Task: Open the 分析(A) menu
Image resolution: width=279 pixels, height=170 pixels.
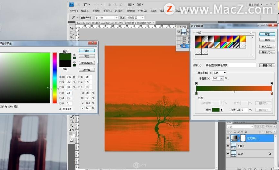Action: pos(142,11)
